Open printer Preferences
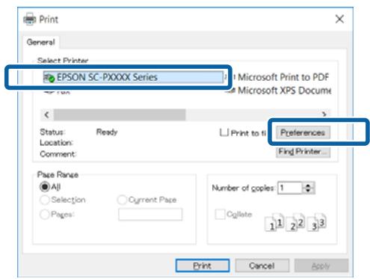 [x=303, y=132]
